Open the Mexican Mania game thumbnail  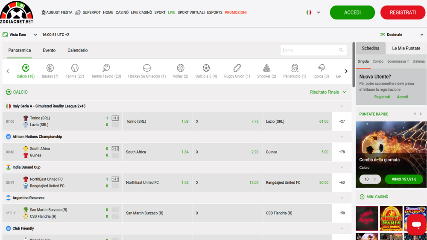pos(391,219)
